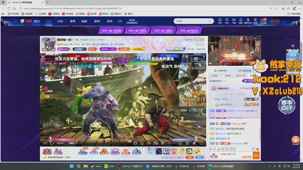This screenshot has height=170, width=303.
Task: Click the 赛事点评 floating badge
Action: pyautogui.click(x=287, y=105)
